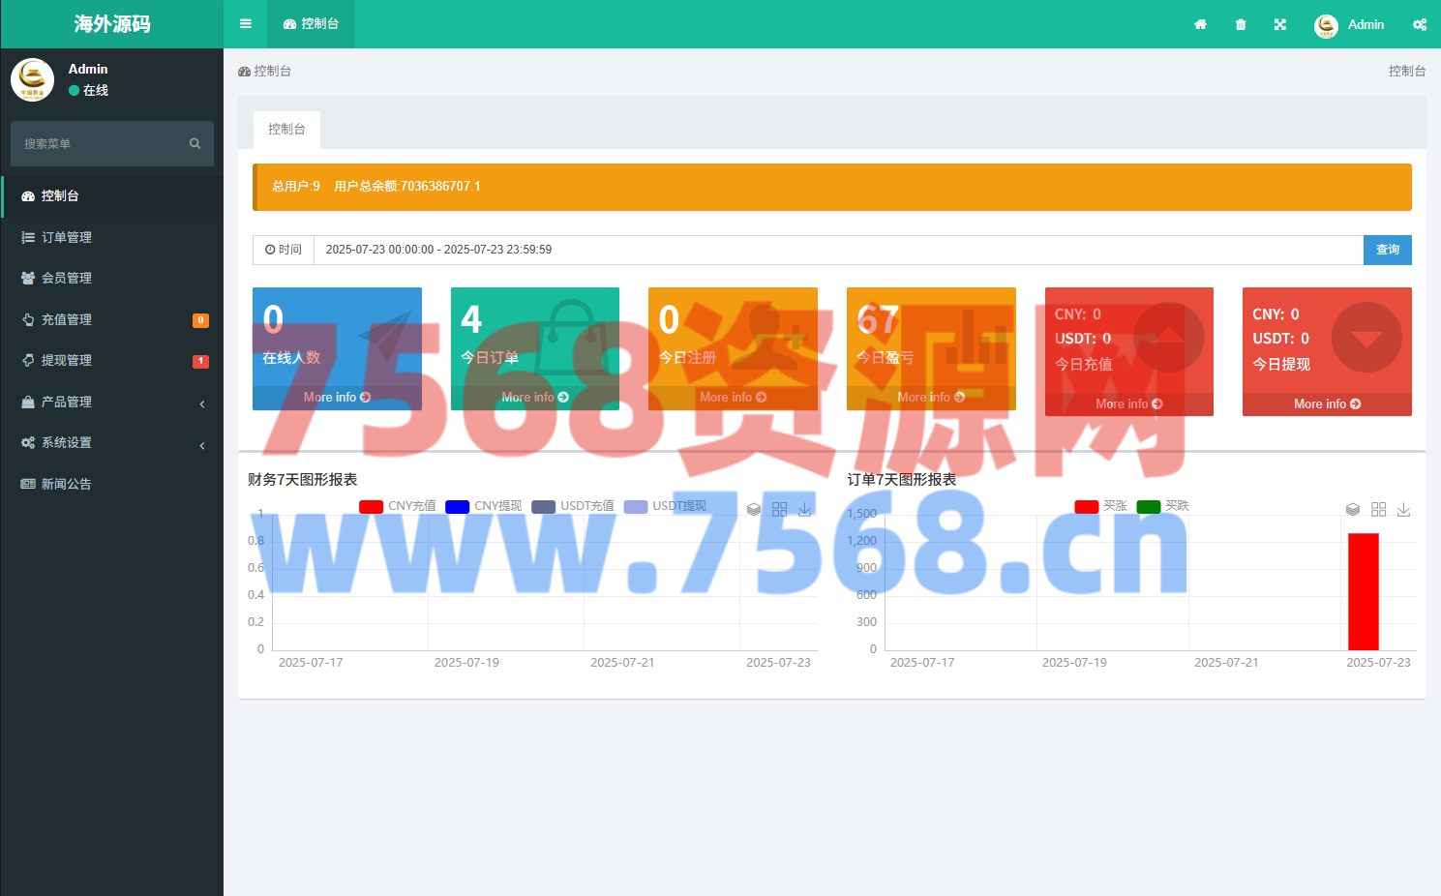
Task: Click the search magnifier in sidebar
Action: pos(195,143)
